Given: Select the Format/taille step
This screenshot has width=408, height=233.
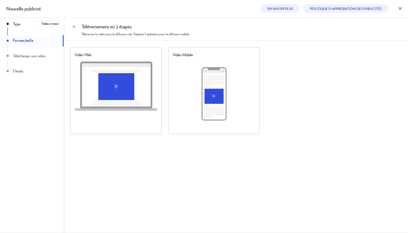Looking at the screenshot, I should (23, 41).
